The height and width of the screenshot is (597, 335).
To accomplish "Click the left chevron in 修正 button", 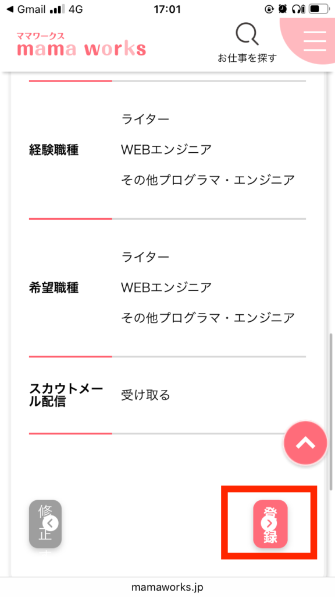I will coord(51,524).
